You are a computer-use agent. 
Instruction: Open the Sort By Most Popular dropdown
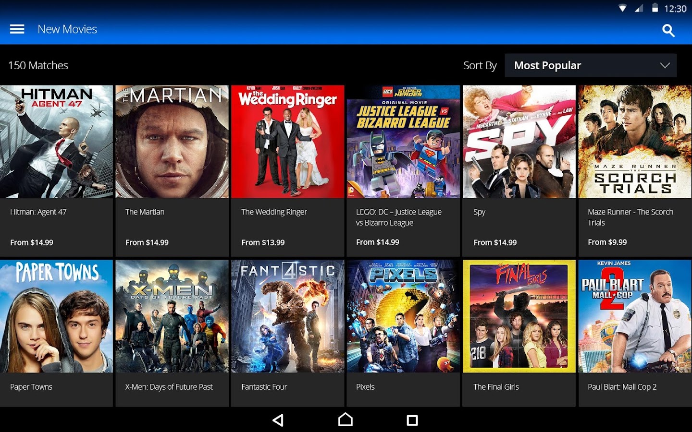[x=591, y=65]
